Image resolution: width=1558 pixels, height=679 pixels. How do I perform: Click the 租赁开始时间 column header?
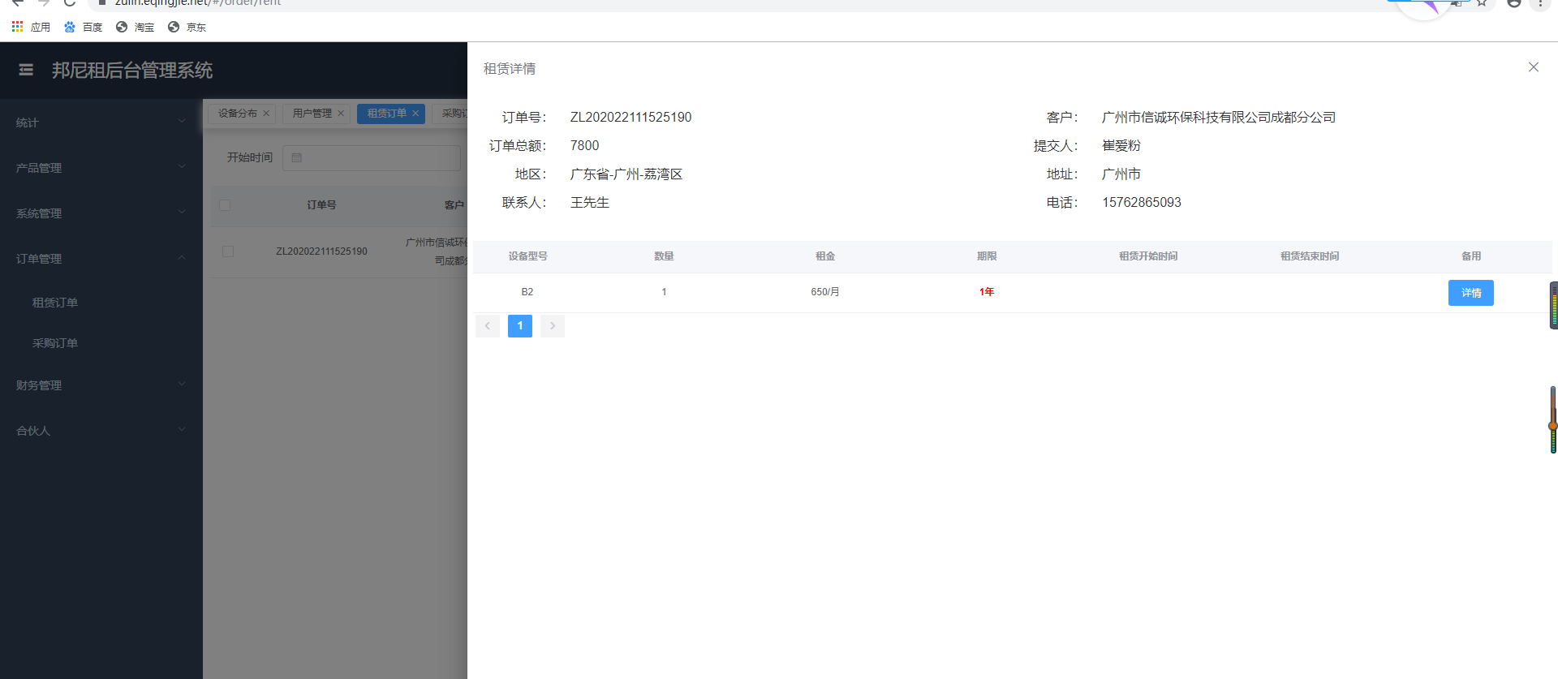[x=1148, y=256]
